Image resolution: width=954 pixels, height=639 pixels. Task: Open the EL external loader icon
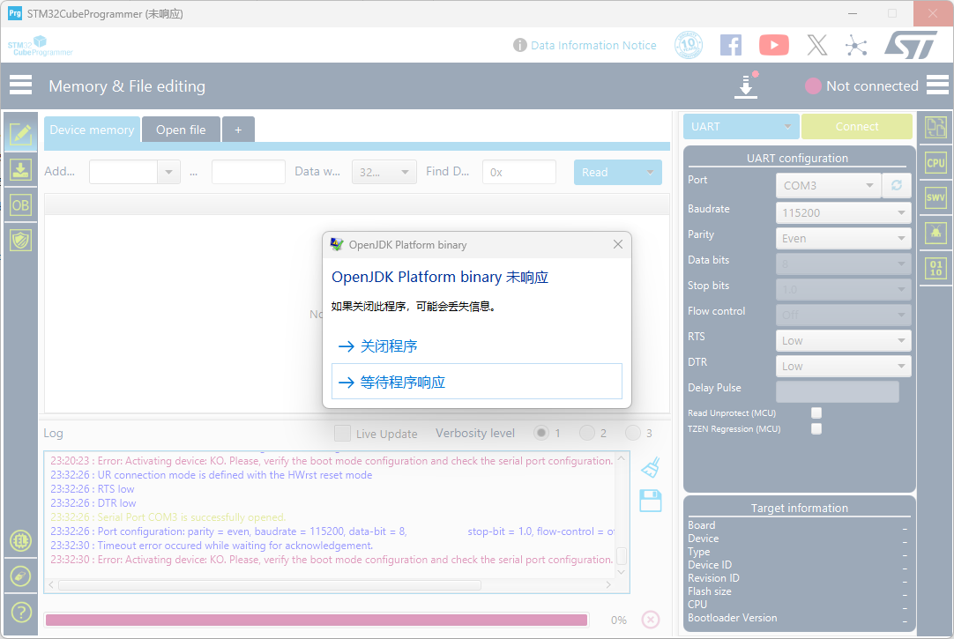coord(20,540)
